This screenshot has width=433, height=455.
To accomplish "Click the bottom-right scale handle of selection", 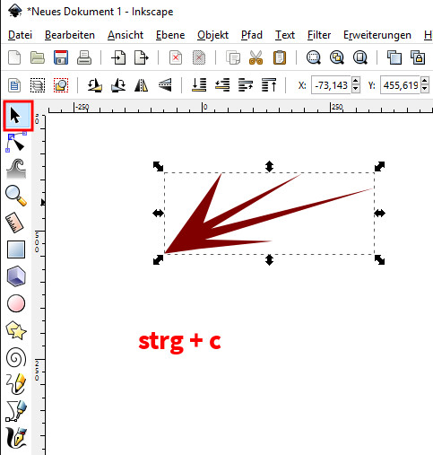I will 380,259.
